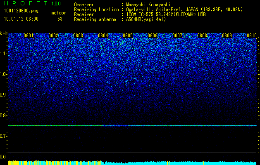Click the Ogata-vill. Akita-Pref. JAPAN location text
Viewport: 260px width, 165px height.
(x=184, y=9)
